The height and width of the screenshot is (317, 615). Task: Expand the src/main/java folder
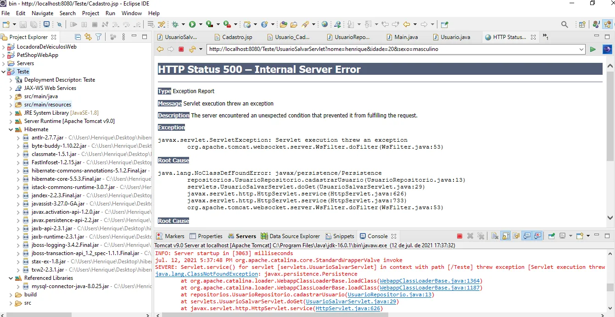coord(11,96)
